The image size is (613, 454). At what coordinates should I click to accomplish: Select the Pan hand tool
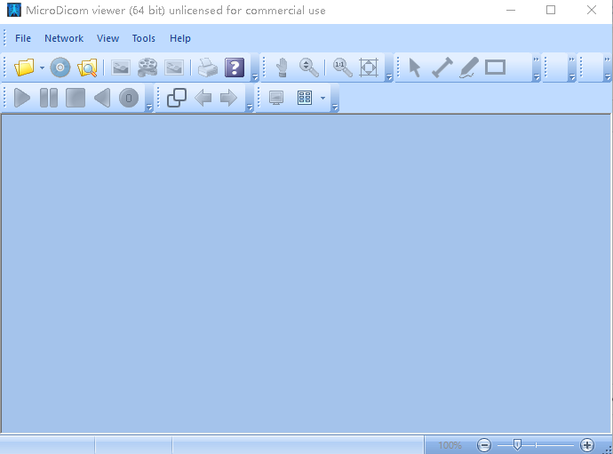(x=282, y=68)
